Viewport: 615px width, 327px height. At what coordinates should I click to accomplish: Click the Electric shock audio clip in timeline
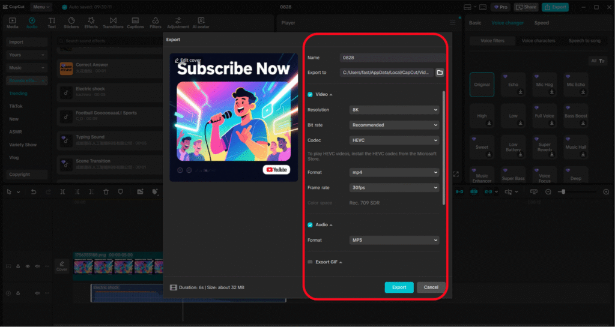click(x=188, y=293)
